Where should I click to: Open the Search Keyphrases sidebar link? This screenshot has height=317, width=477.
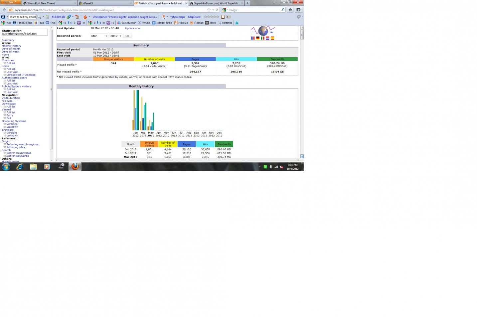tap(19, 153)
